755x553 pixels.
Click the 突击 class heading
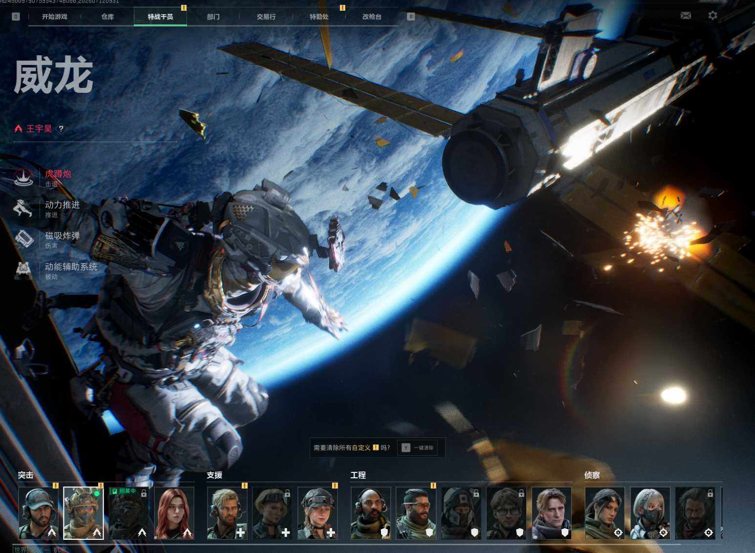[26, 475]
